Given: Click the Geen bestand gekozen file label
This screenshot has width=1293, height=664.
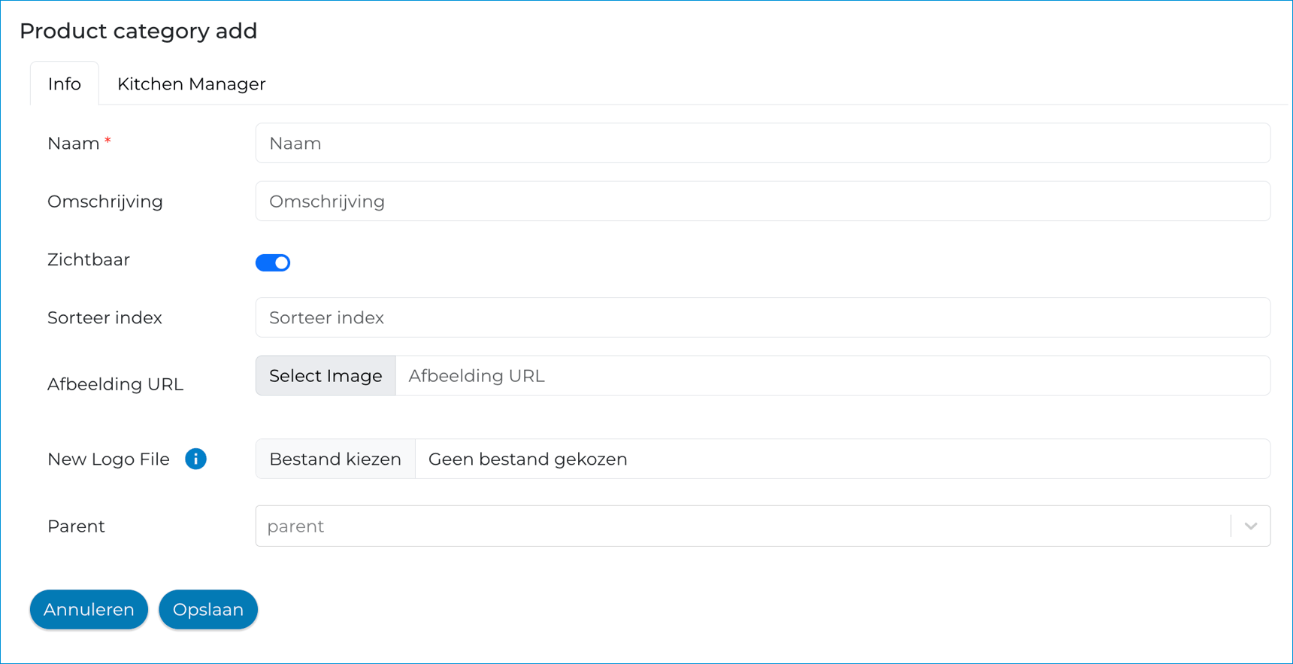Looking at the screenshot, I should (x=527, y=459).
